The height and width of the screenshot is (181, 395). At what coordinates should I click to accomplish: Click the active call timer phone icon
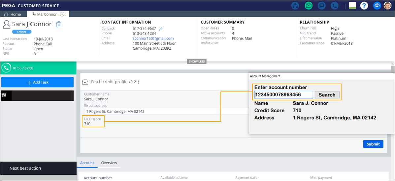6,68
